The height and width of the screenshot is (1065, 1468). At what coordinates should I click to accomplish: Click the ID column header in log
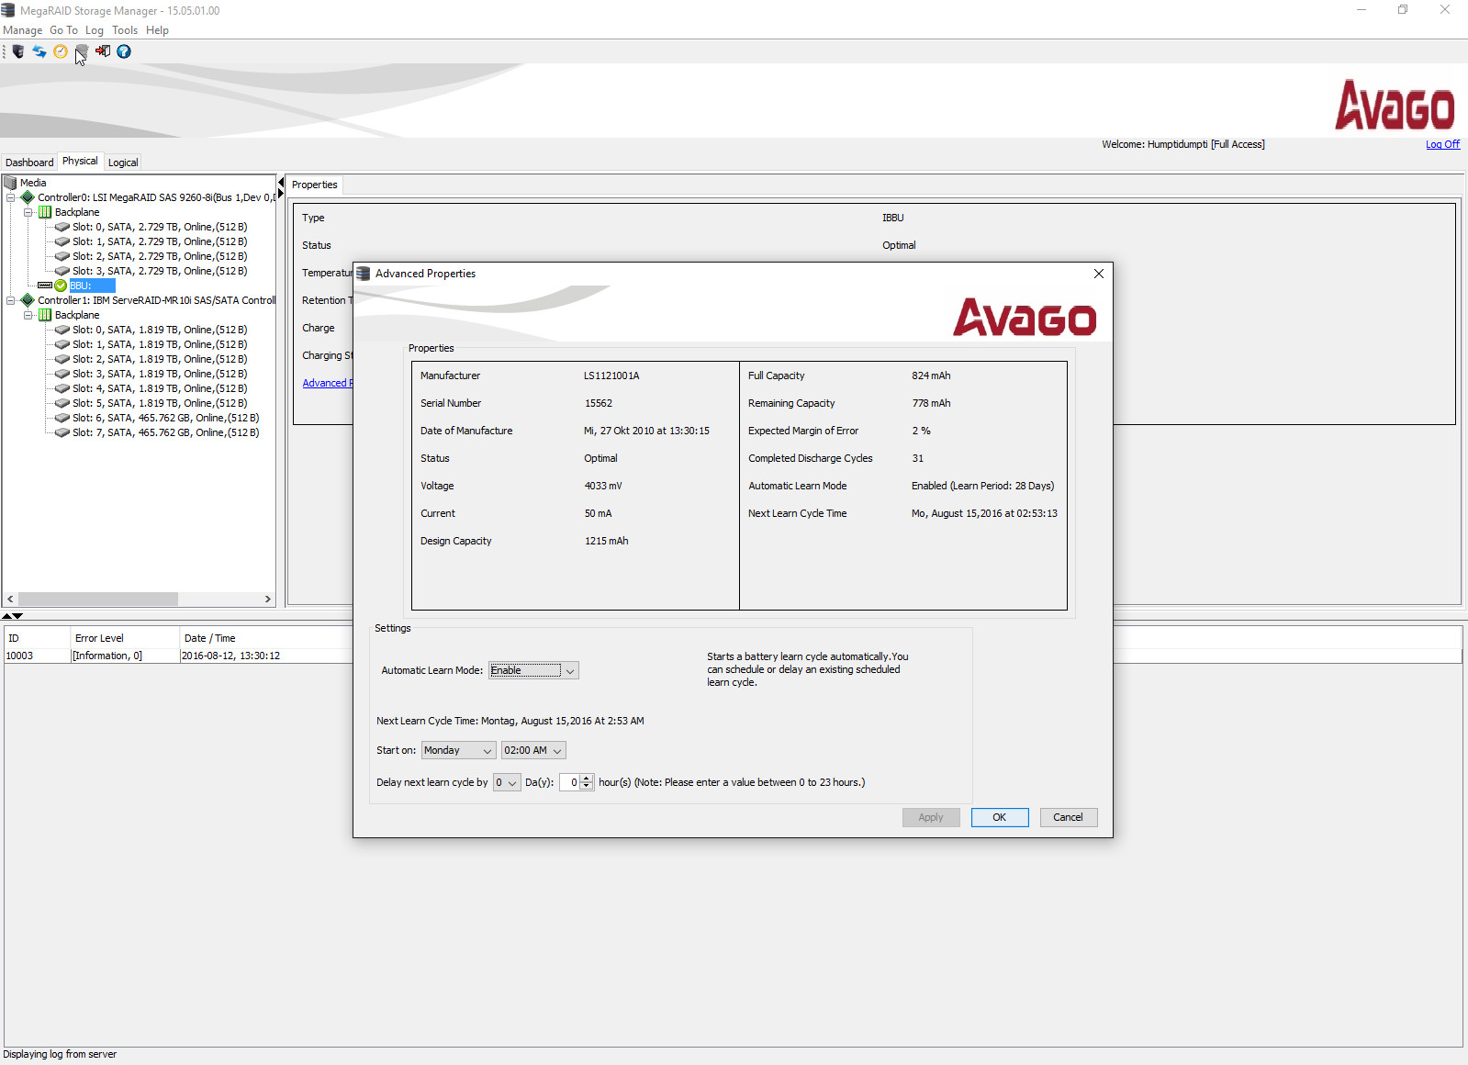[x=38, y=638]
